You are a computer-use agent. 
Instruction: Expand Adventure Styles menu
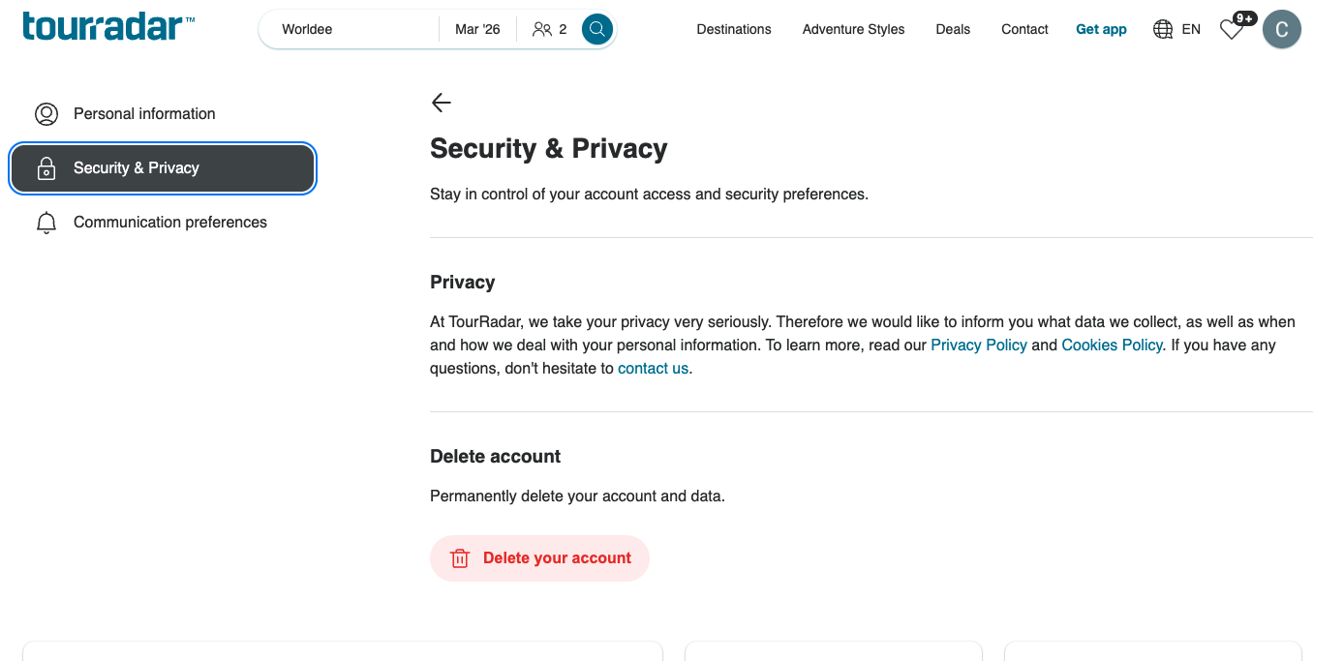tap(853, 29)
